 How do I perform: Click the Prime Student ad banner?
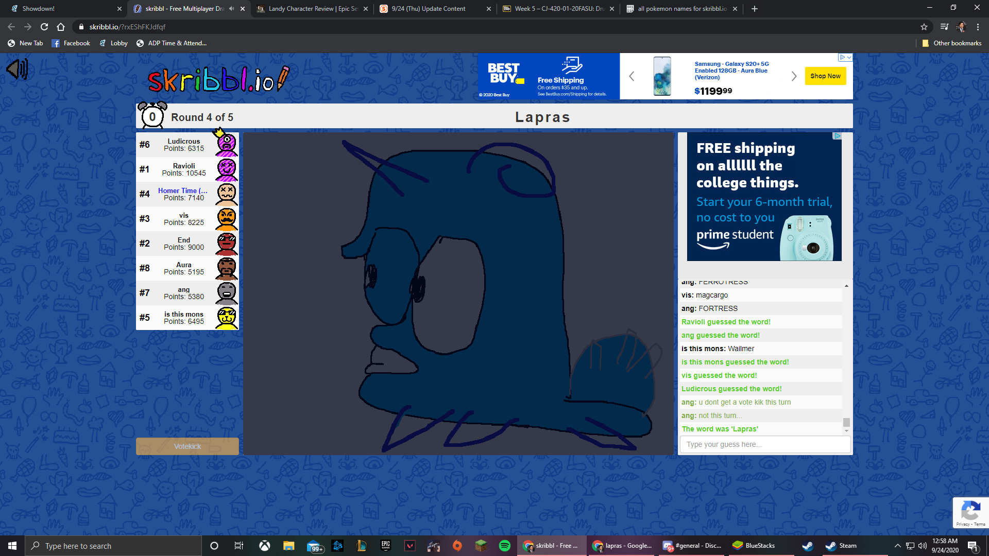coord(764,197)
